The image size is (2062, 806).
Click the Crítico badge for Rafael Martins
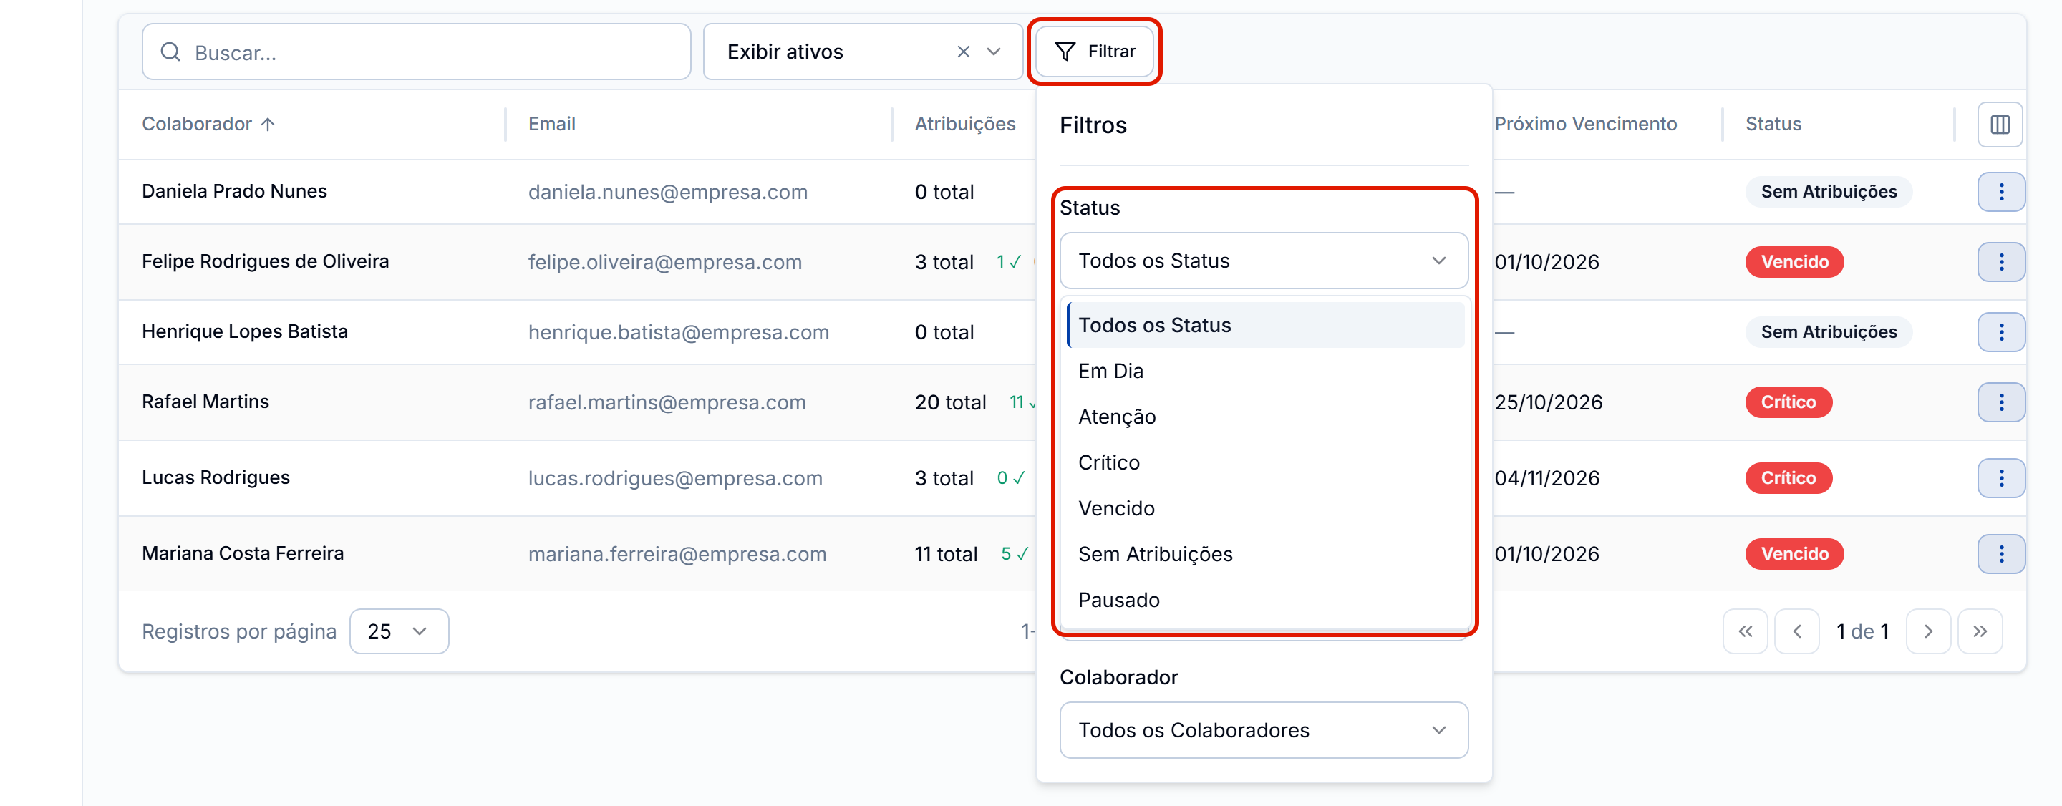1788,402
